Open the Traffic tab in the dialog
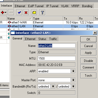This screenshot has height=98, width=98. coord(53,39)
